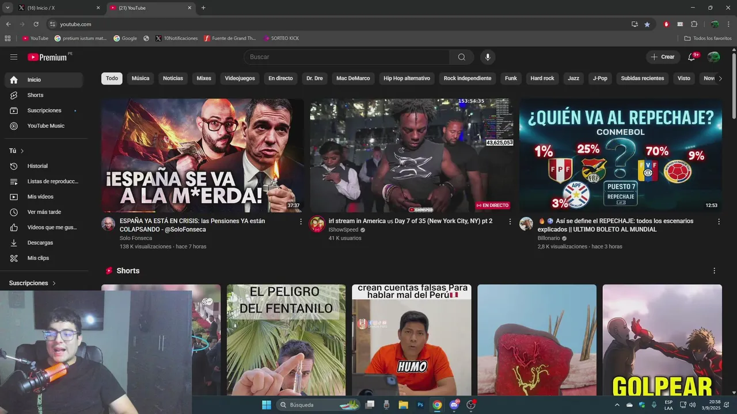This screenshot has width=737, height=414.
Task: Select the Todo filter chip
Action: [112, 78]
